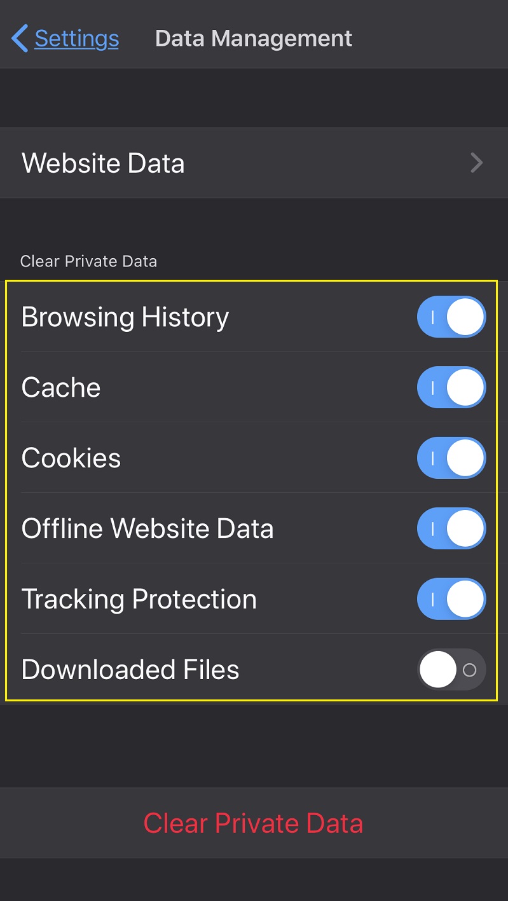Turn off Offline Website Data

(x=451, y=528)
